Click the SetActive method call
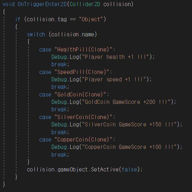 [x=105, y=169]
